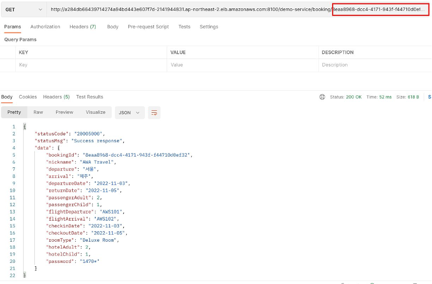Select the request Body tab
This screenshot has height=284, width=432.
click(113, 27)
